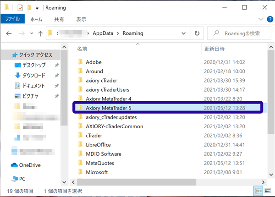Open ドキュメント in the navigation pane
275x197 pixels.
(x=34, y=86)
